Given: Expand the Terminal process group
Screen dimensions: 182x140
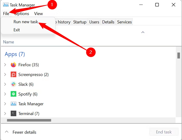Looking at the screenshot, I should tap(5, 114).
